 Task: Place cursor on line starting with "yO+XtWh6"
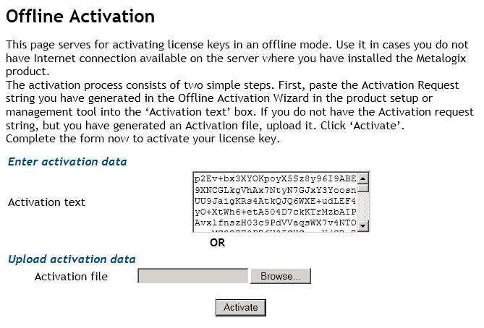click(275, 213)
